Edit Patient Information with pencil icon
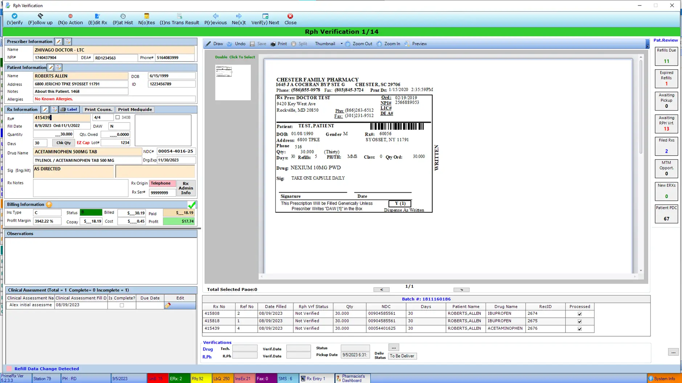This screenshot has height=383, width=682. coord(51,67)
